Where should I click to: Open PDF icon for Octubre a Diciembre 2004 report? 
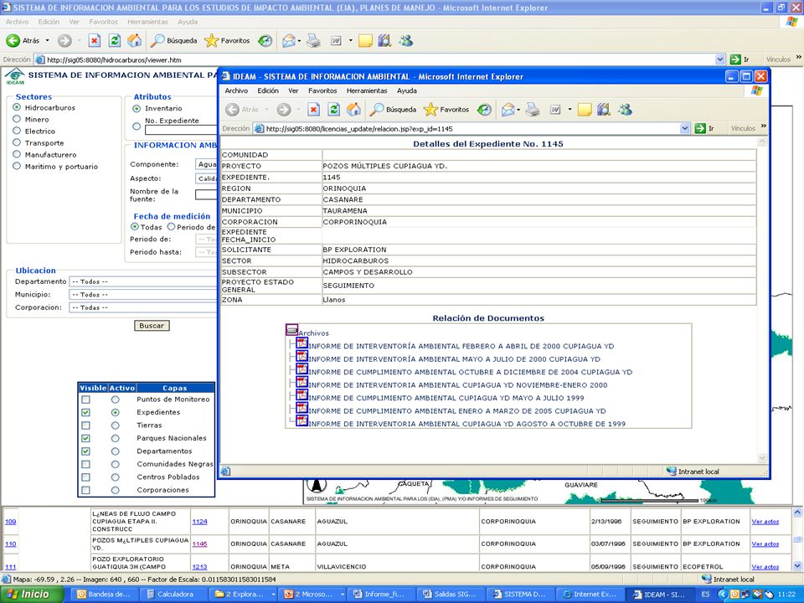click(x=302, y=369)
